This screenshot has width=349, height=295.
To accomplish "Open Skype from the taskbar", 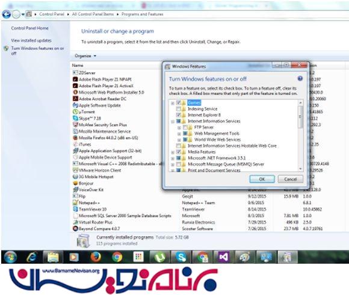I will (181, 257).
